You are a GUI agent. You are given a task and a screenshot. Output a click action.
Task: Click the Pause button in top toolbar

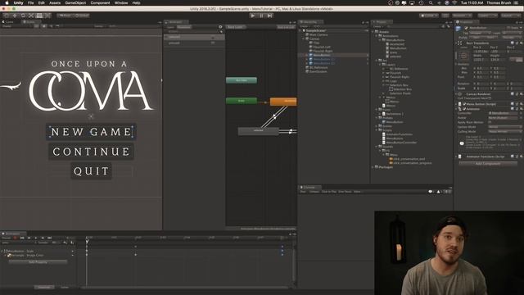click(x=261, y=16)
